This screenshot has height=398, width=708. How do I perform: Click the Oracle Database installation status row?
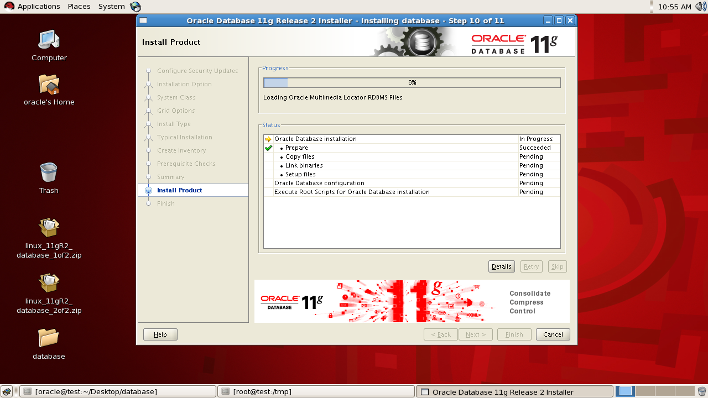pyautogui.click(x=412, y=139)
